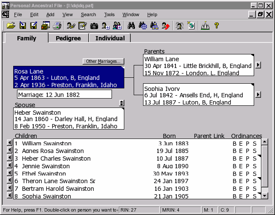
Task: Click left arrow beside Ethel Swainston
Action: pos(9,173)
